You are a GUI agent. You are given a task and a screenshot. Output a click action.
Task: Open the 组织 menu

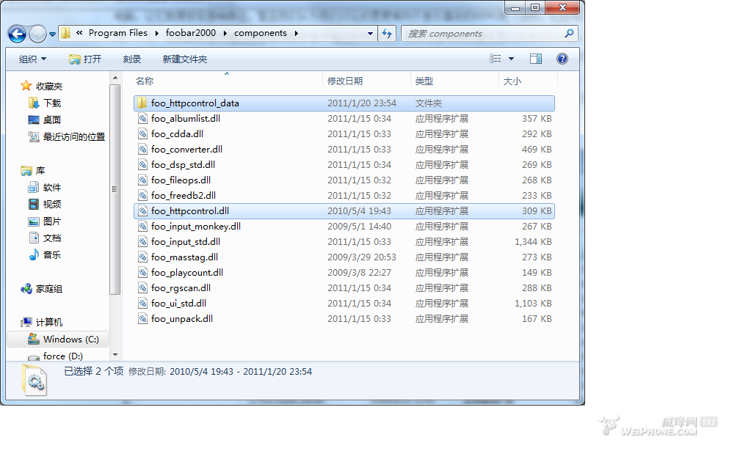click(x=32, y=59)
